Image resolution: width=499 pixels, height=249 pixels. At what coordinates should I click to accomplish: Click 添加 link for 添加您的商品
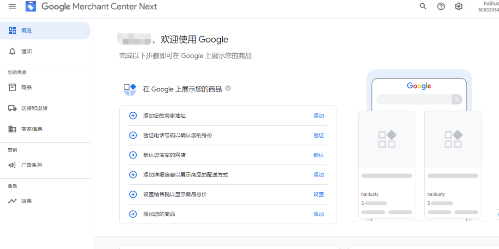tap(318, 214)
